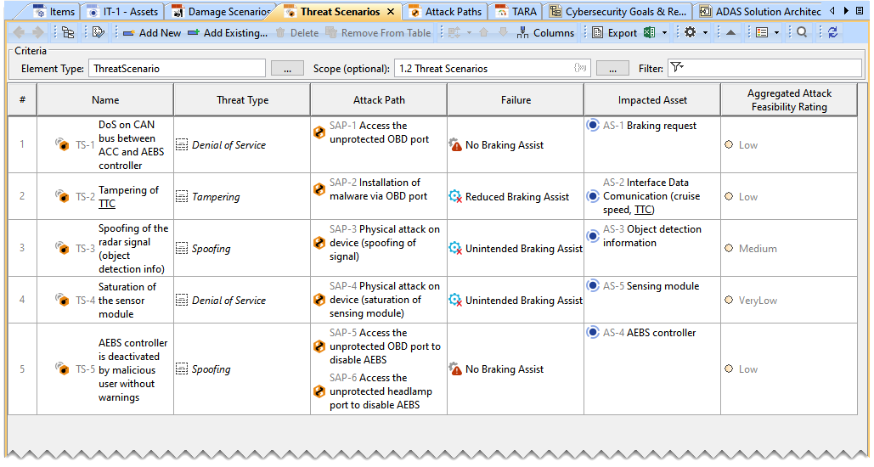The height and width of the screenshot is (467, 874).
Task: Click the SAP-3 attack path icon
Action: coord(319,243)
